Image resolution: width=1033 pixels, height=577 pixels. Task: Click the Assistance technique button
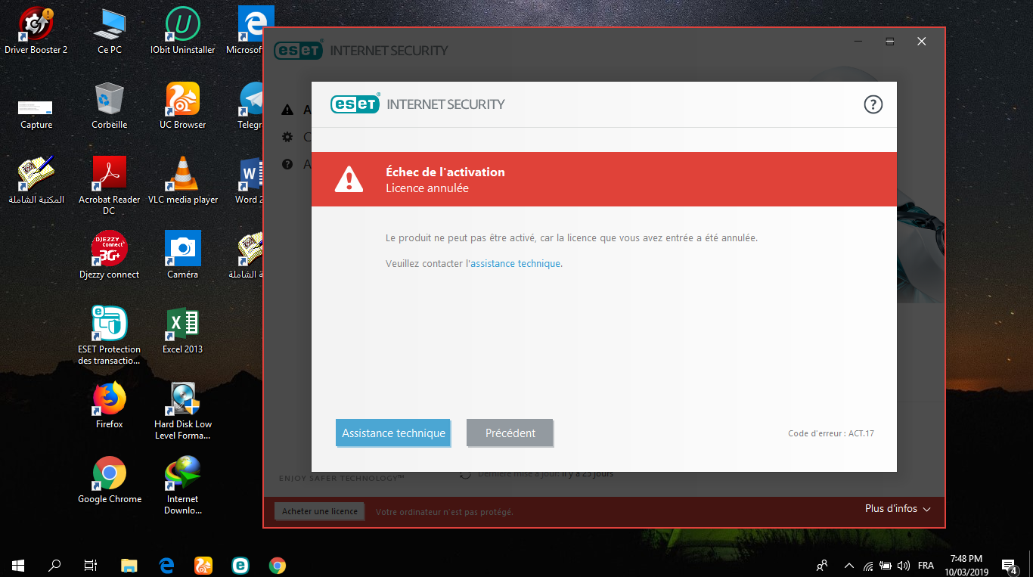point(393,433)
